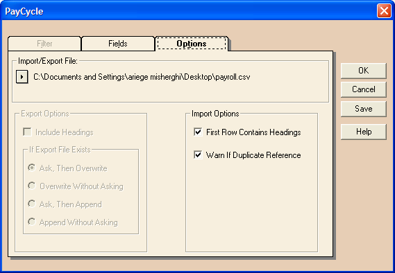This screenshot has width=395, height=273.
Task: Click the Cancel button
Action: pyautogui.click(x=364, y=89)
